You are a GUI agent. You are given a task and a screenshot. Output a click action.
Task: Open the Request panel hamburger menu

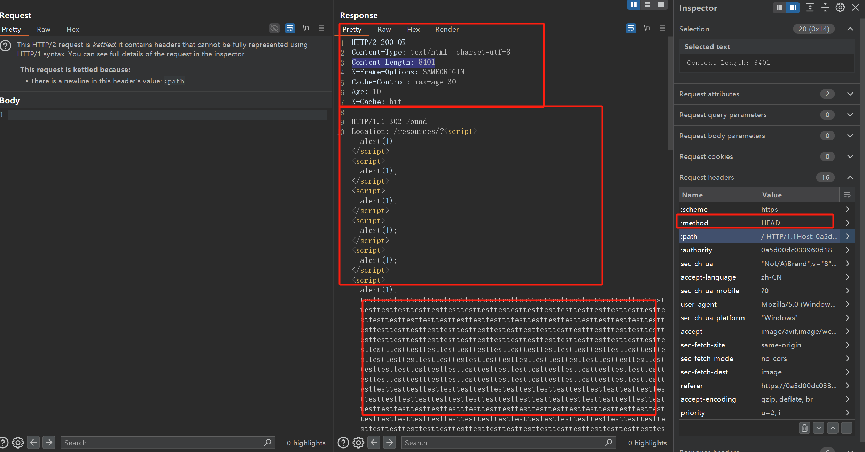pyautogui.click(x=321, y=28)
